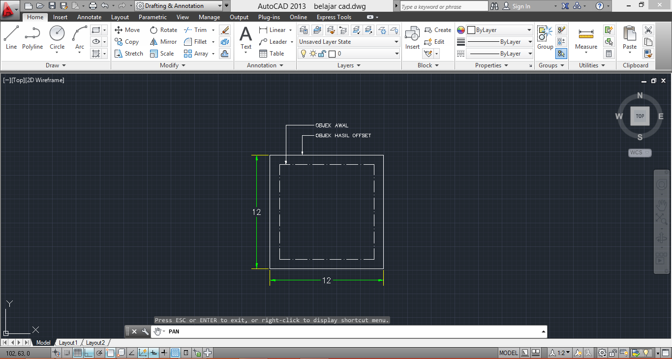Viewport: 672px width, 359px height.
Task: Toggle Grid display in status bar
Action: tap(77, 353)
